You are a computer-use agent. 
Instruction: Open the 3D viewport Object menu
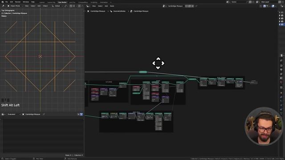(x=45, y=6)
